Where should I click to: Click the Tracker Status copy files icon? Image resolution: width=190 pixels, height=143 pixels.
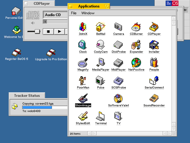pos(15,106)
